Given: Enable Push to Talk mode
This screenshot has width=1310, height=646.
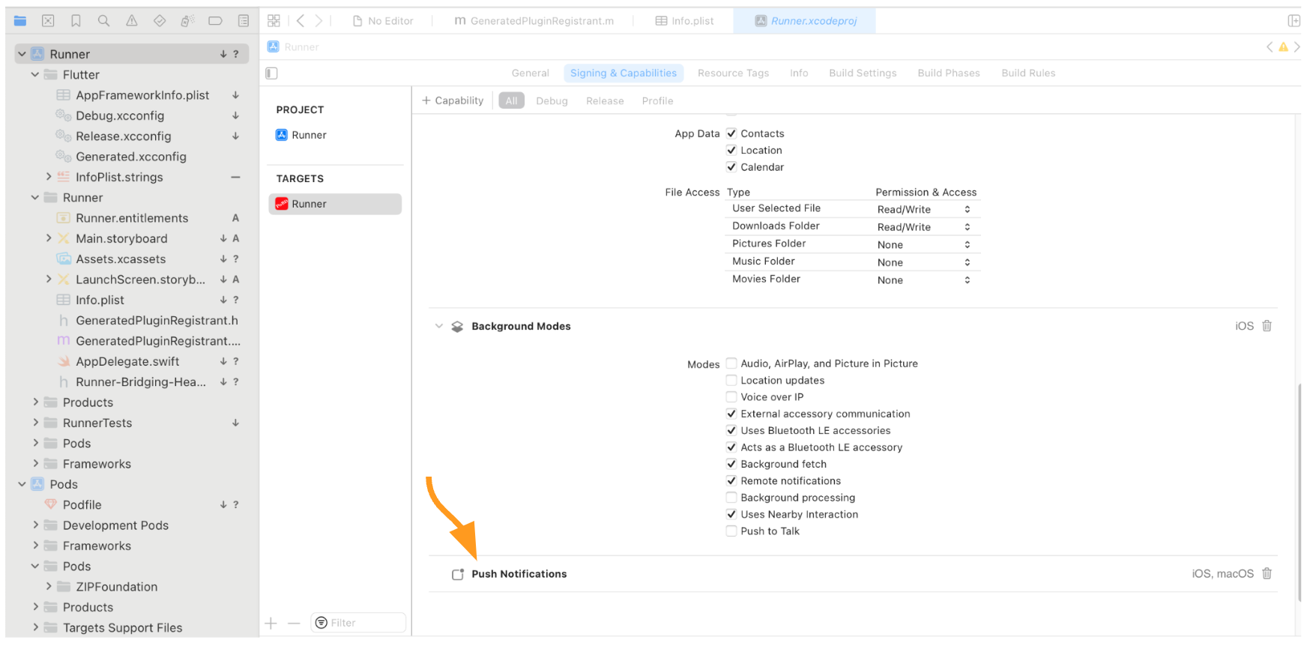Looking at the screenshot, I should click(731, 531).
